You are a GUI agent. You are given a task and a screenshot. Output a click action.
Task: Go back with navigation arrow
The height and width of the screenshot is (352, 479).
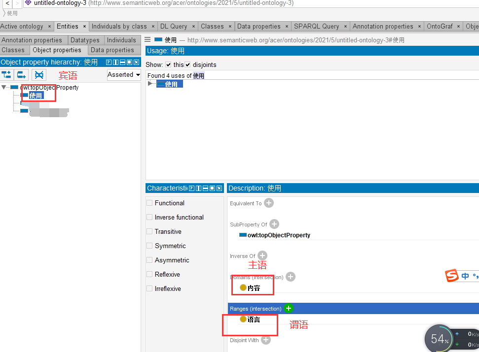[7, 3]
